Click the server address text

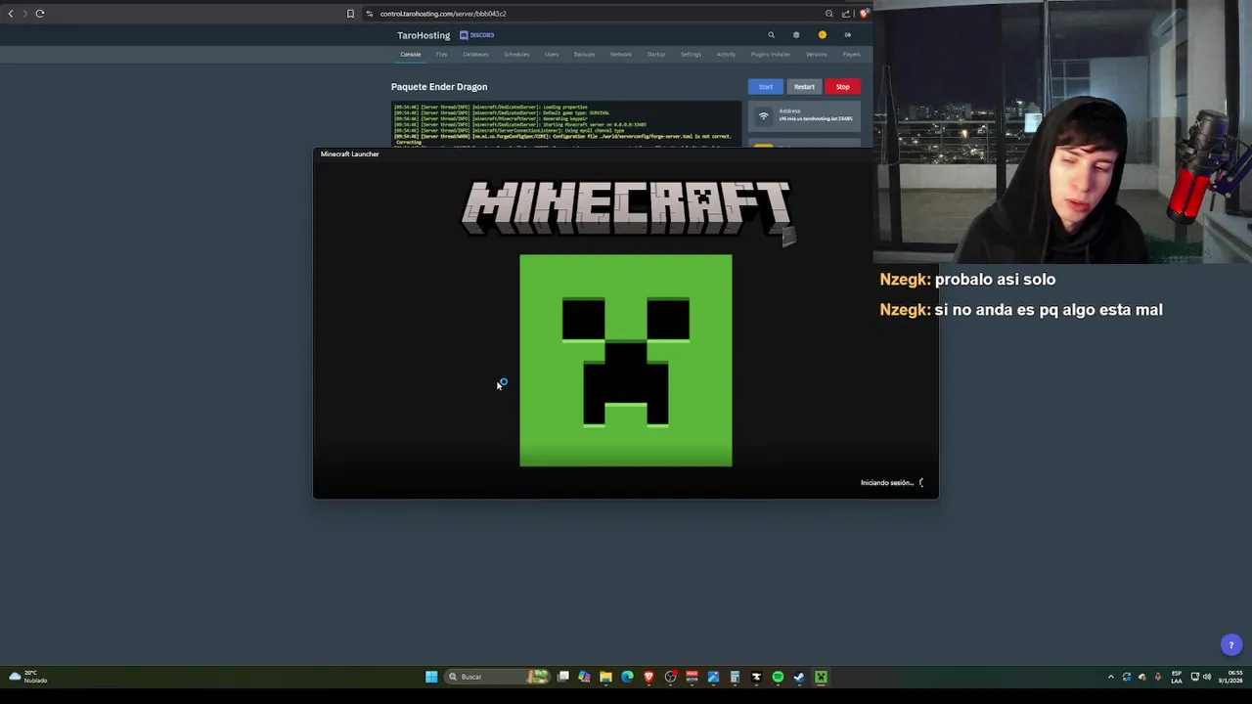coord(816,119)
